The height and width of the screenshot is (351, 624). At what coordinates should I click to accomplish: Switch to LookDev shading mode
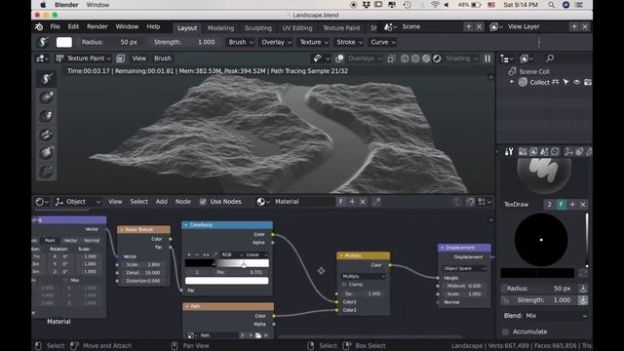(x=426, y=58)
